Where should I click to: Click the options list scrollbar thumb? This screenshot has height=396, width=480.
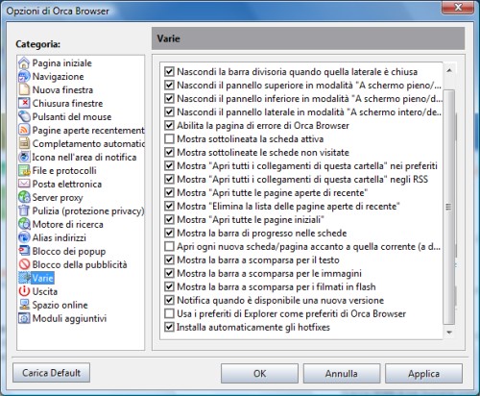click(x=449, y=207)
